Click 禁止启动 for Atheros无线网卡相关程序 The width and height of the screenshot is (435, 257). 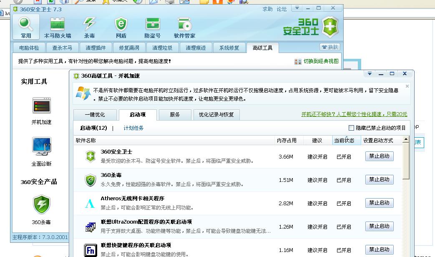[x=379, y=203]
